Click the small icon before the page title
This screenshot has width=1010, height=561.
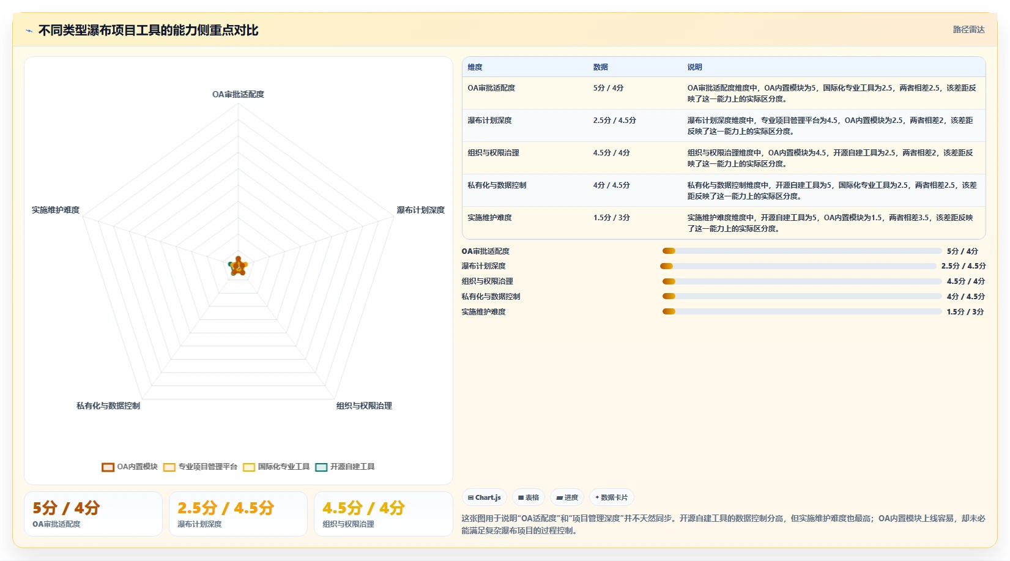[x=29, y=31]
